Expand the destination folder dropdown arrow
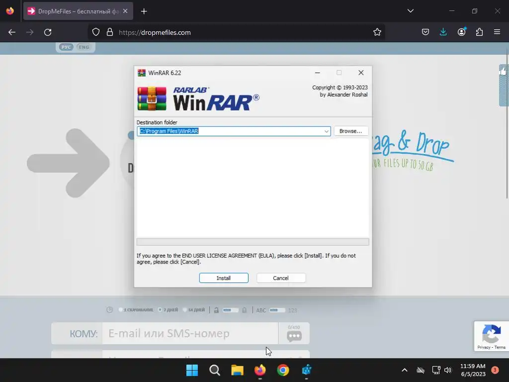The width and height of the screenshot is (509, 382). pyautogui.click(x=326, y=131)
